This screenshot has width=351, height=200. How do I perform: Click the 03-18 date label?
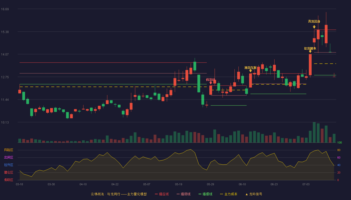click(19, 184)
